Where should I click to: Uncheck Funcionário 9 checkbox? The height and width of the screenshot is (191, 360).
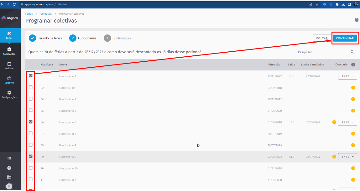[31, 156]
